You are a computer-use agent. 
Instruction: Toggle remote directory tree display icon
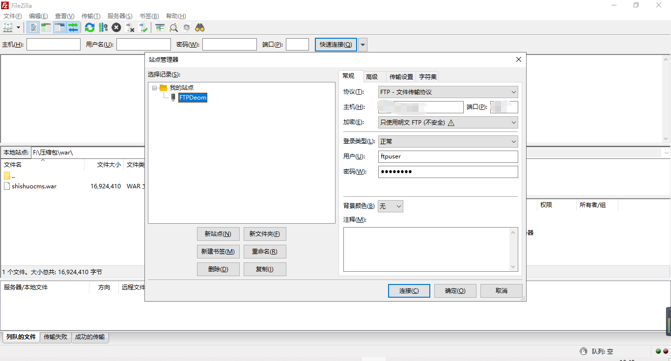pos(60,27)
